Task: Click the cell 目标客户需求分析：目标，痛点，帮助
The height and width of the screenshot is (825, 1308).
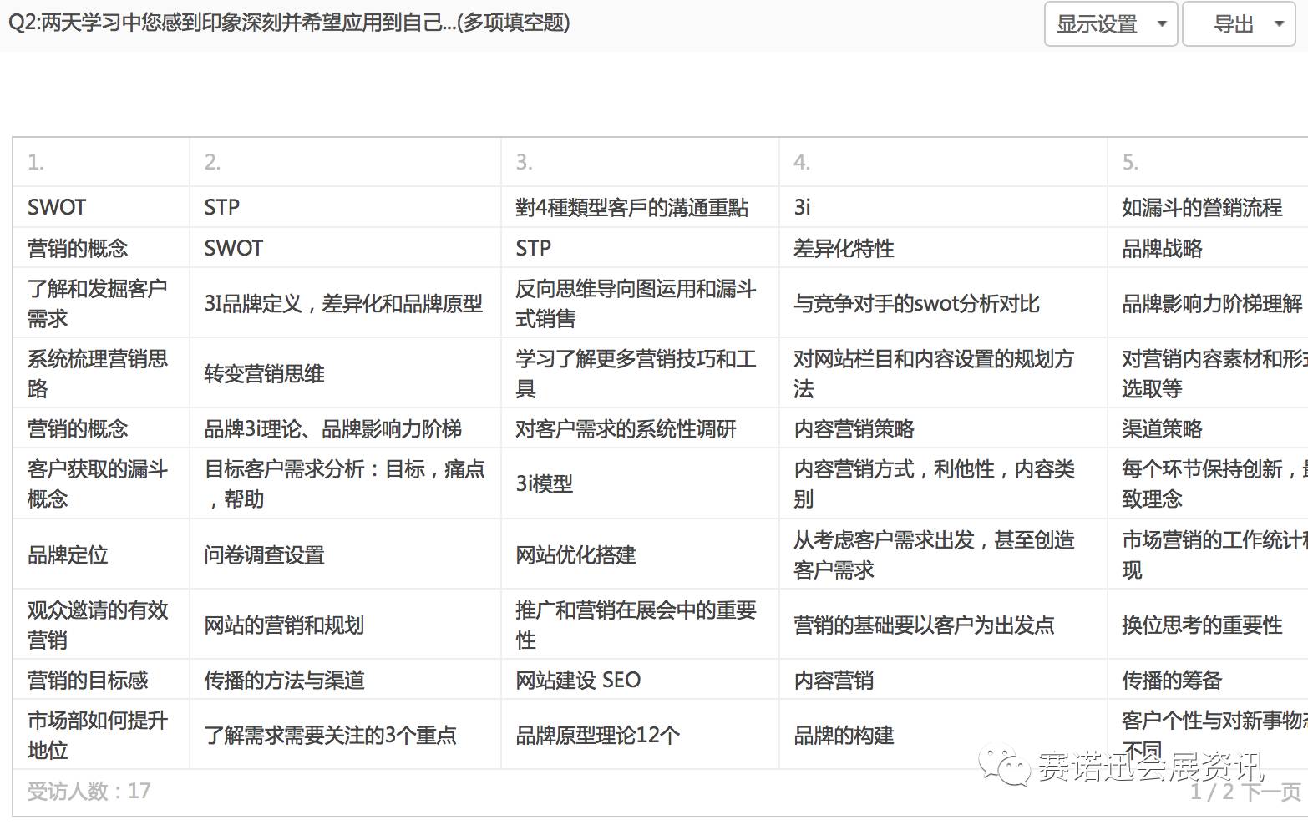Action: [x=345, y=483]
